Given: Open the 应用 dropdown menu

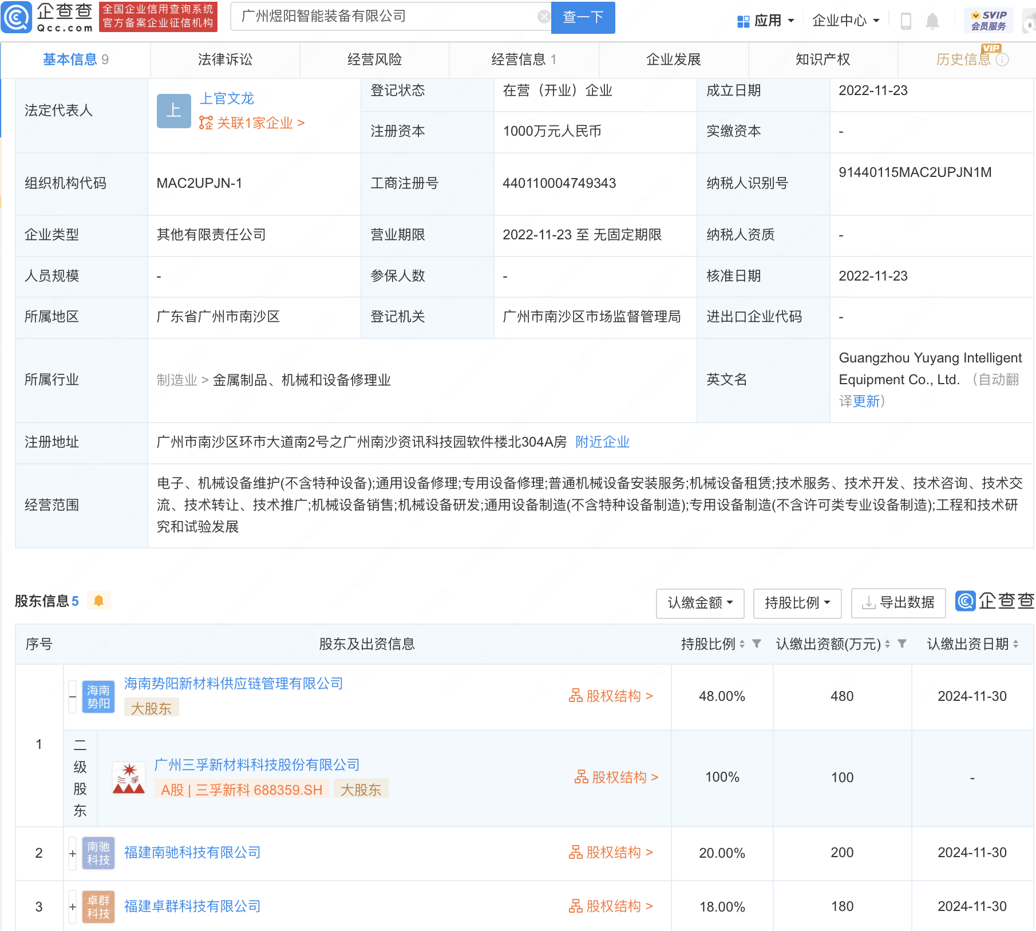Looking at the screenshot, I should pos(766,21).
